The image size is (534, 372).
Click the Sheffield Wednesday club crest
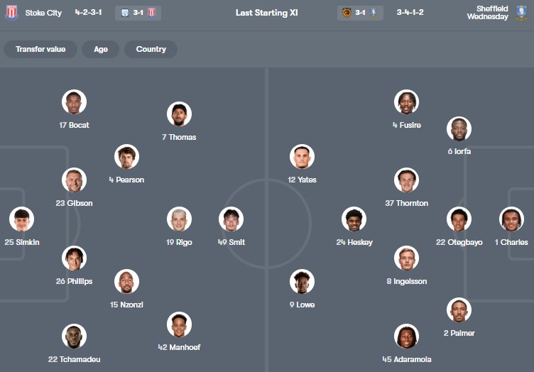[x=522, y=13]
